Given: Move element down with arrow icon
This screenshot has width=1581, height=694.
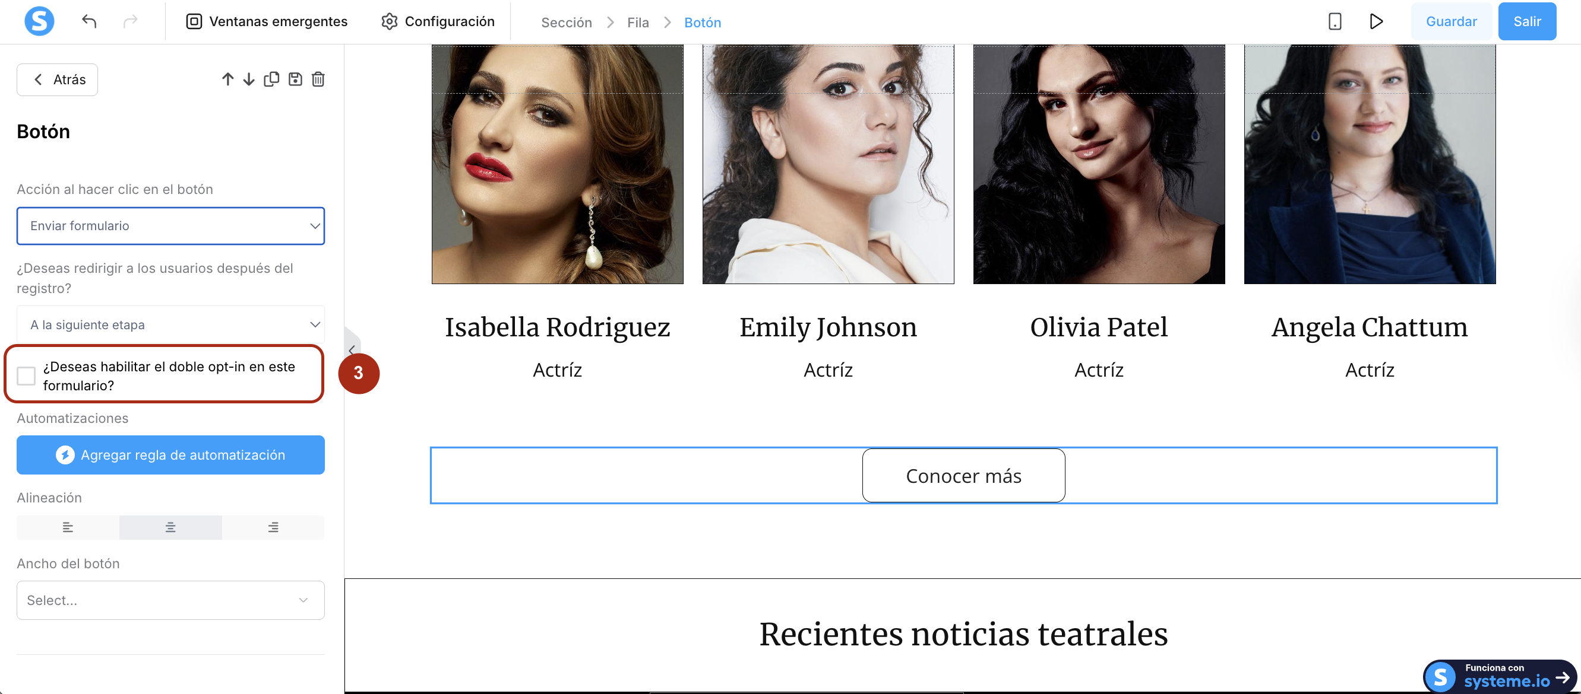Looking at the screenshot, I should [249, 79].
